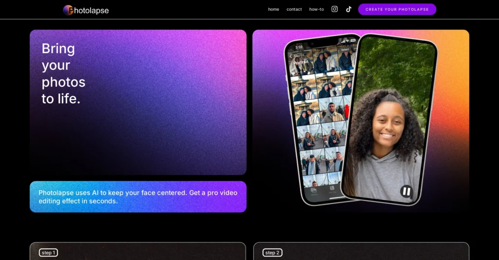The height and width of the screenshot is (260, 499).
Task: Click the step 1 badge
Action: (48, 253)
